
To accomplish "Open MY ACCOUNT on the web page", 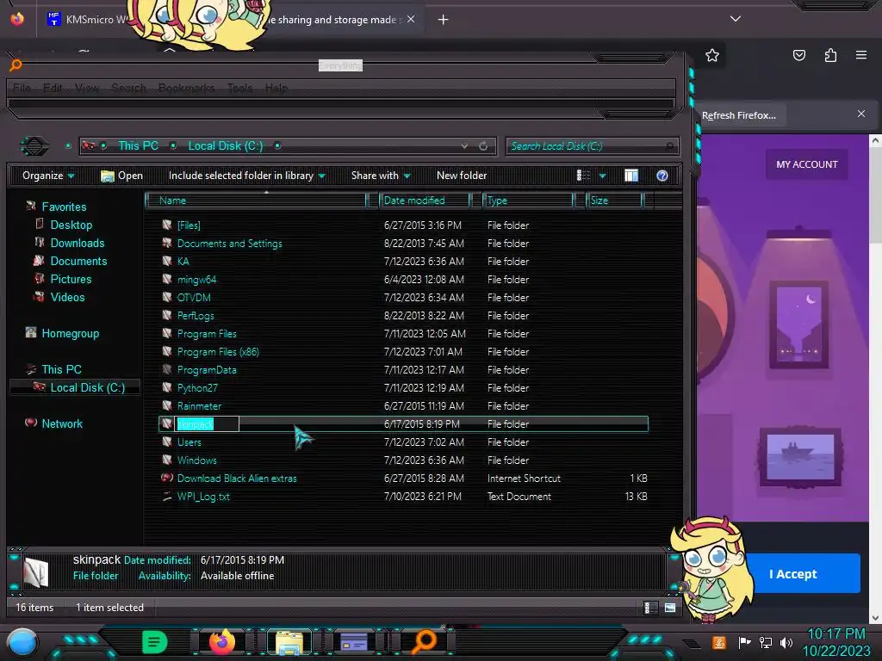I will 806,164.
